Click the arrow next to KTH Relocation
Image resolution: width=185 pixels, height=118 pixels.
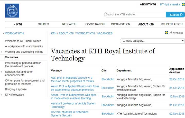tap(2, 95)
